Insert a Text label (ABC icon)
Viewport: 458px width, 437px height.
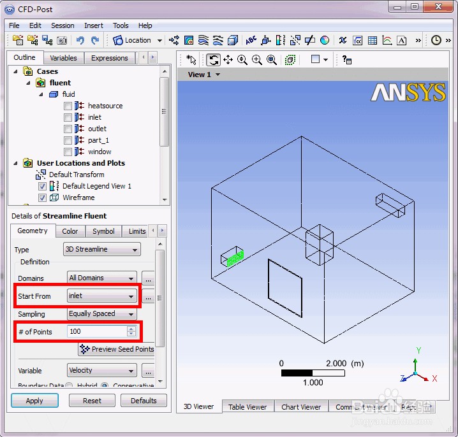251,40
